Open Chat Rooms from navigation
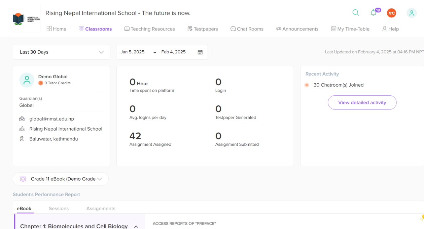The width and height of the screenshot is (424, 229). pyautogui.click(x=247, y=29)
